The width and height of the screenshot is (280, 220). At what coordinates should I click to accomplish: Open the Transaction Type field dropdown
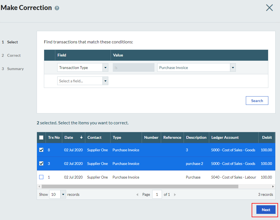(x=105, y=68)
